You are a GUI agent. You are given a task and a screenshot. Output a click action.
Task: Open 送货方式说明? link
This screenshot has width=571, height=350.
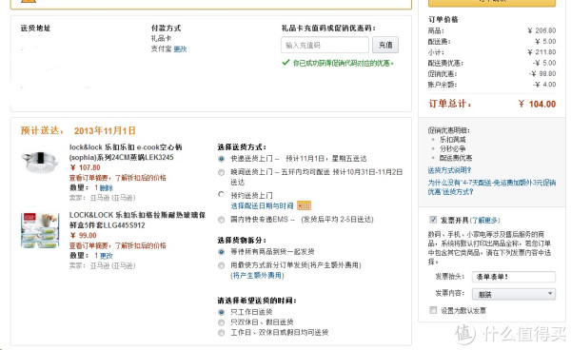click(x=450, y=170)
